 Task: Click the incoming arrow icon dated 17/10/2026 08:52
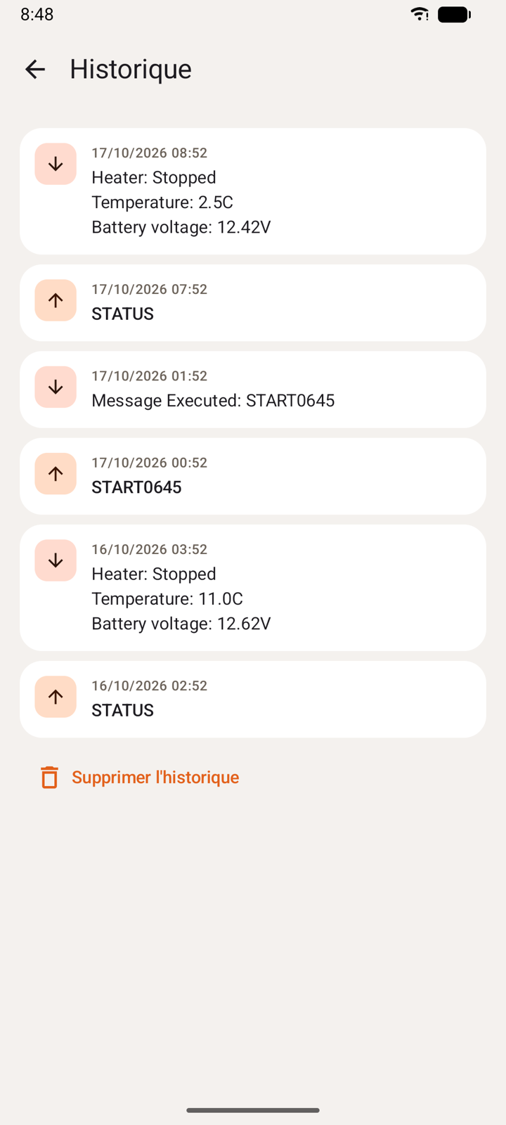(56, 164)
